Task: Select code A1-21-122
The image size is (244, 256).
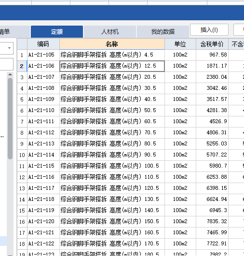Action: tap(41, 243)
